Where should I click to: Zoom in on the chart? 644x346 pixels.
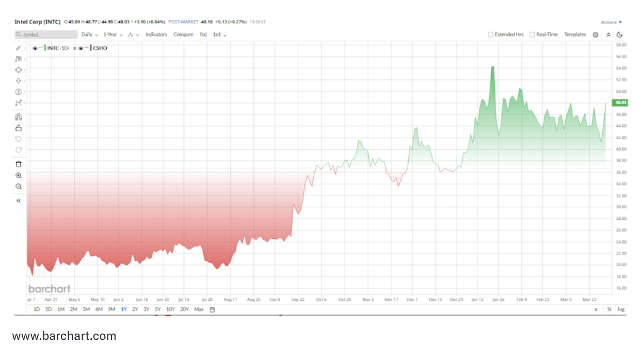pyautogui.click(x=19, y=176)
